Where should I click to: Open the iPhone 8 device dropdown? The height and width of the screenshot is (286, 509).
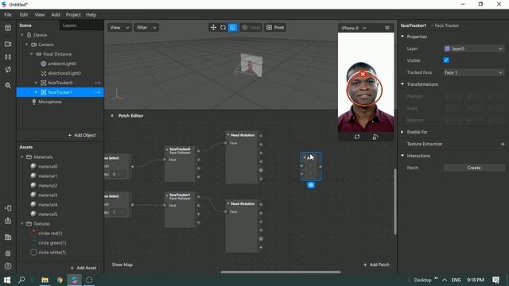[353, 29]
